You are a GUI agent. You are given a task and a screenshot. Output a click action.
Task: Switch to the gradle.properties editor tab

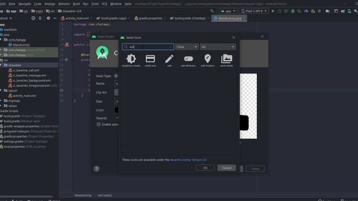coord(150,18)
